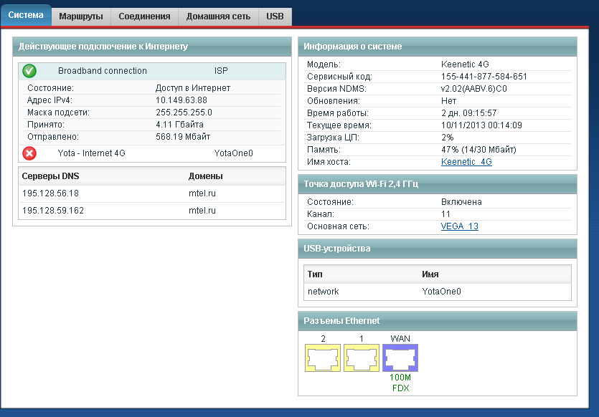Click the NDMS version v2.02(AABV.6)C0

pyautogui.click(x=473, y=89)
